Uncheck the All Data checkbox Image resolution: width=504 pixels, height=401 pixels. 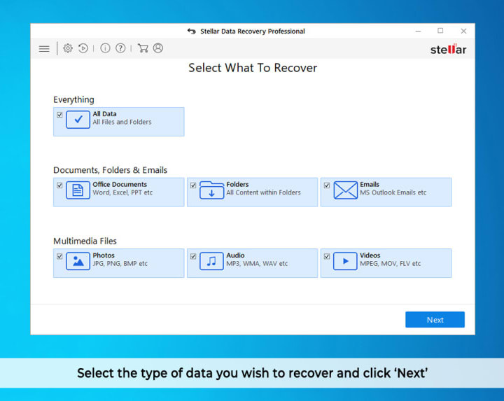pyautogui.click(x=59, y=115)
